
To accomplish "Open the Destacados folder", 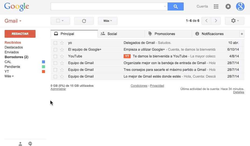I will pyautogui.click(x=13, y=47).
